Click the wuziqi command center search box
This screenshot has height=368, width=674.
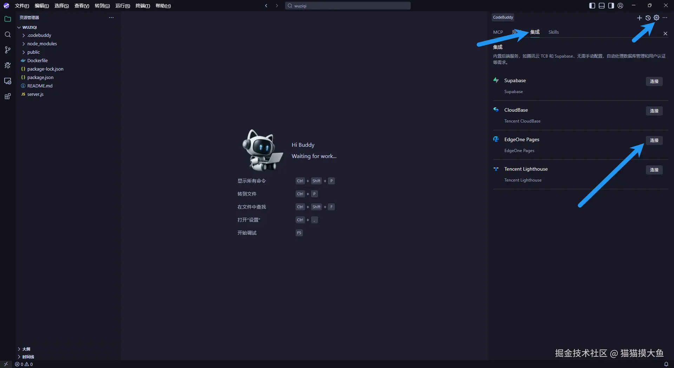(348, 6)
